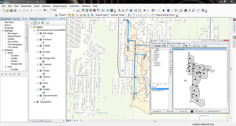236x126 pixels.
Task: Open the File menu
Action: (x=4, y=6)
